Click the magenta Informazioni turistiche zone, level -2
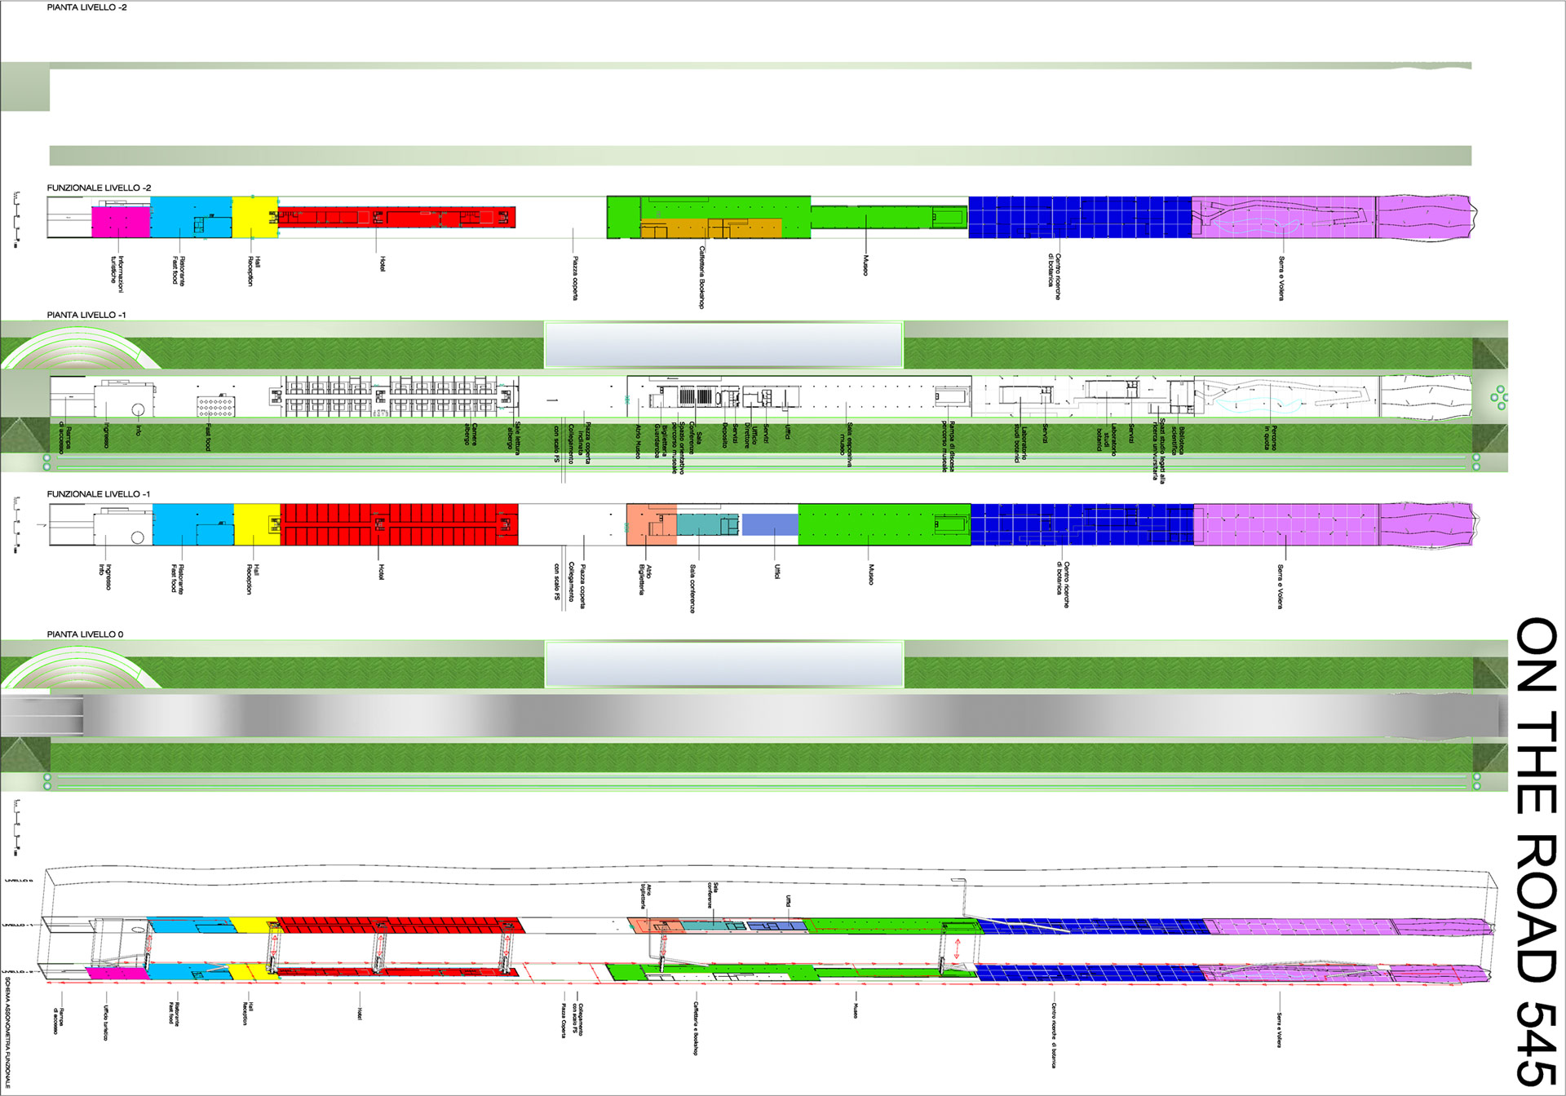The image size is (1566, 1096). [x=120, y=222]
